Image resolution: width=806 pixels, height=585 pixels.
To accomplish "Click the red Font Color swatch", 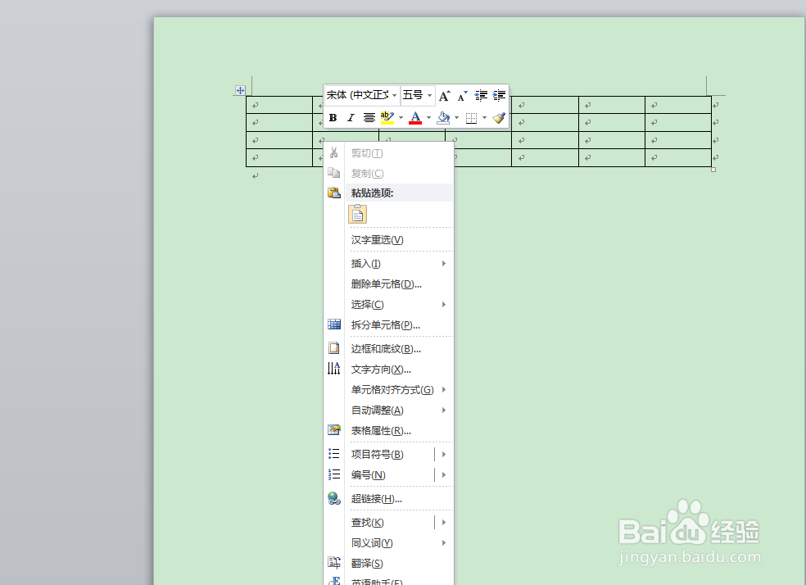I will [415, 120].
